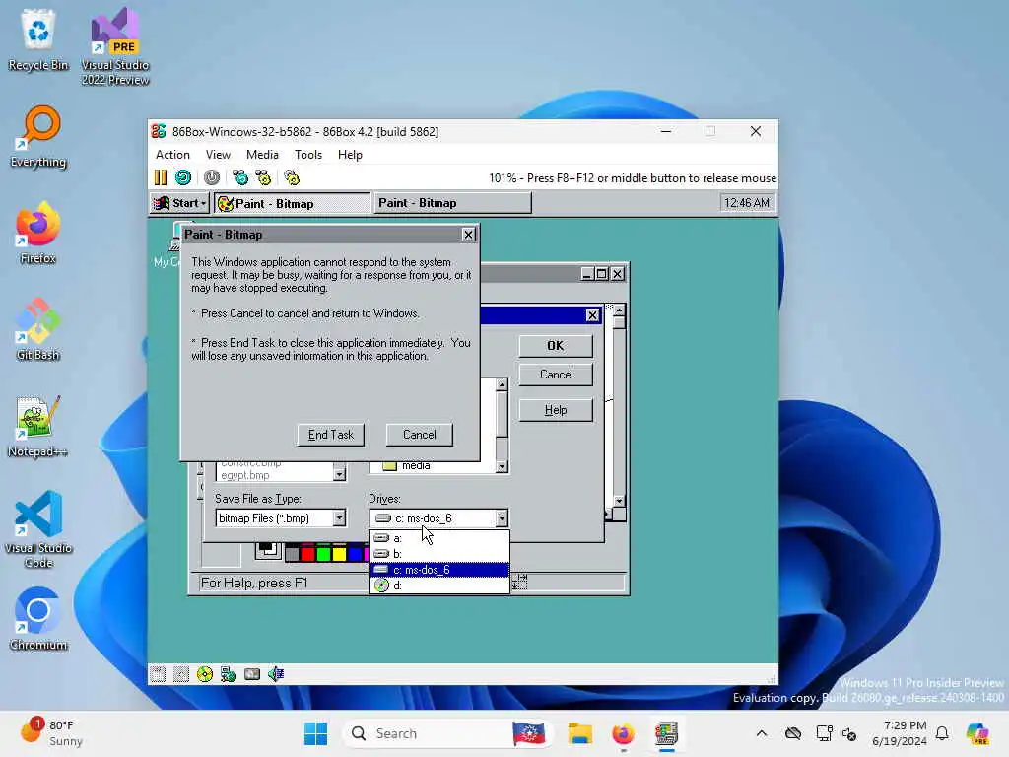Show hidden system tray icons chevron

pos(762,733)
